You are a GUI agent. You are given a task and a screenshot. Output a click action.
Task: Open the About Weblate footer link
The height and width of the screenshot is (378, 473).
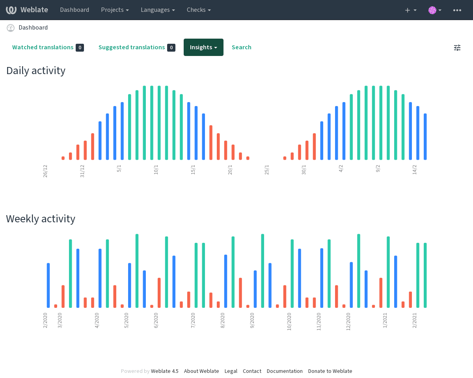coord(201,371)
